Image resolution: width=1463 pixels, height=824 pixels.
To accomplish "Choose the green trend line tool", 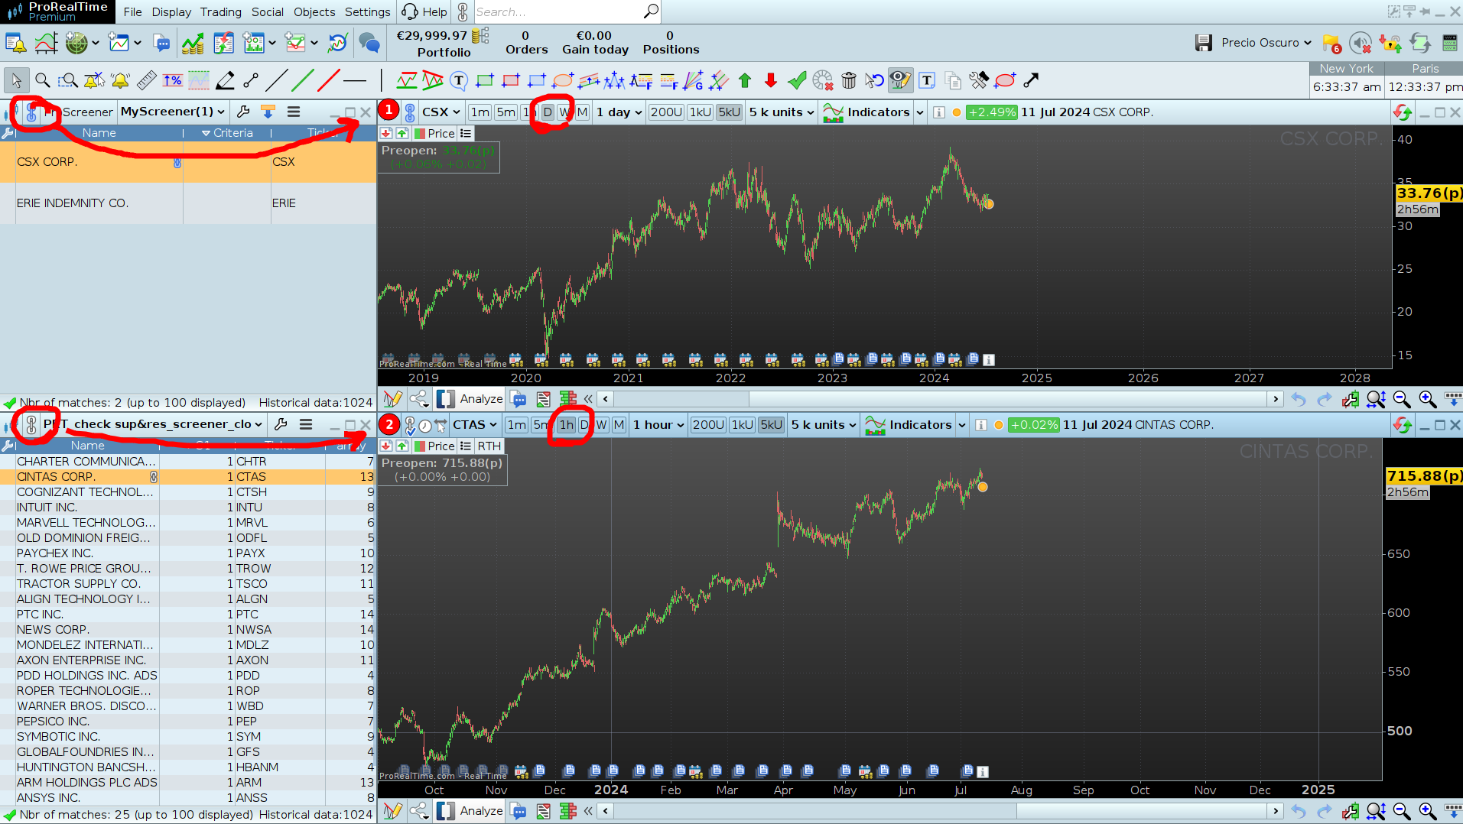I will (x=303, y=80).
